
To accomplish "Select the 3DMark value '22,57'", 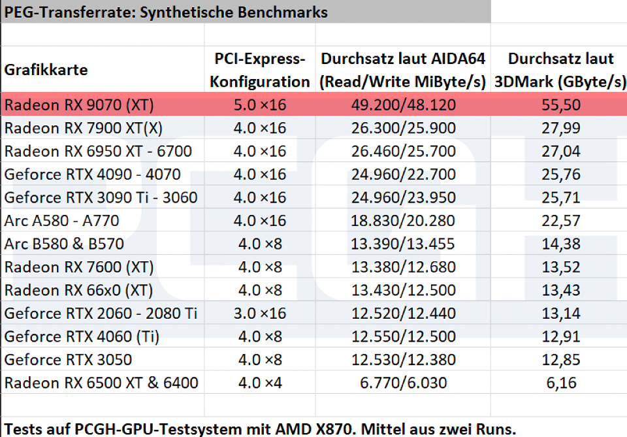I will click(x=561, y=221).
